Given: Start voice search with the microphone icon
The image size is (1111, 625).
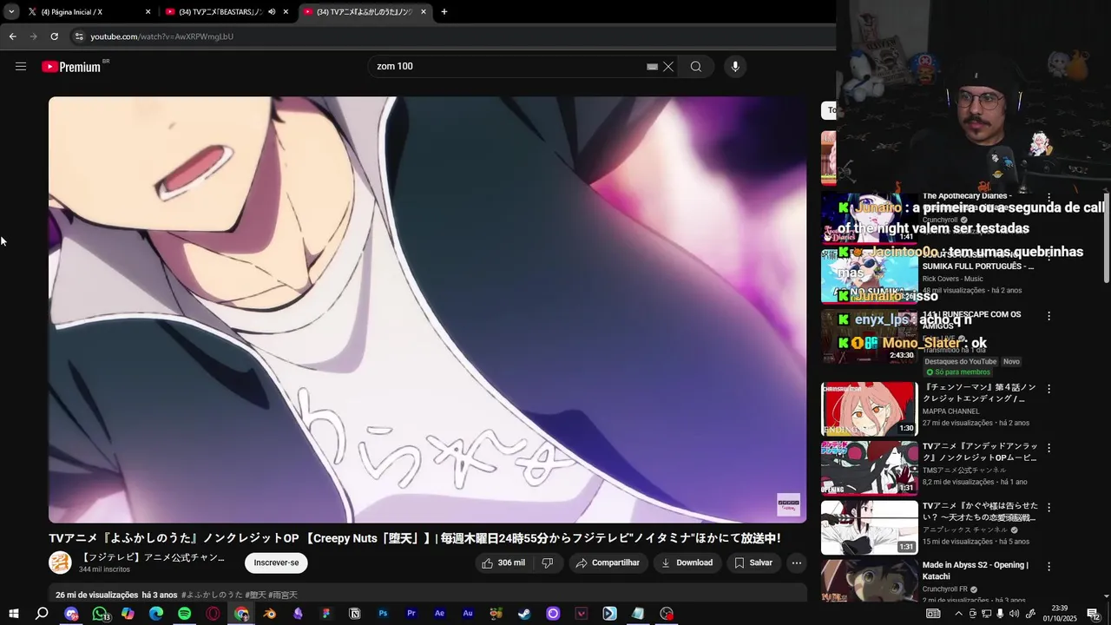Looking at the screenshot, I should [735, 66].
